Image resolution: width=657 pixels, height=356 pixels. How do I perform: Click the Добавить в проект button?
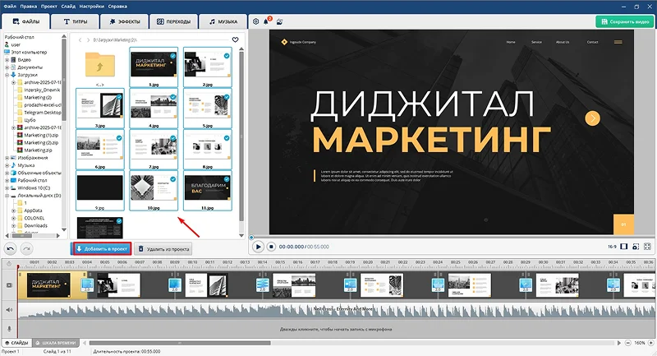click(x=101, y=248)
